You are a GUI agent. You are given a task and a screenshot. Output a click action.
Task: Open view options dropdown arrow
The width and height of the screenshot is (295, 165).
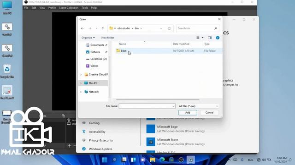click(x=203, y=38)
